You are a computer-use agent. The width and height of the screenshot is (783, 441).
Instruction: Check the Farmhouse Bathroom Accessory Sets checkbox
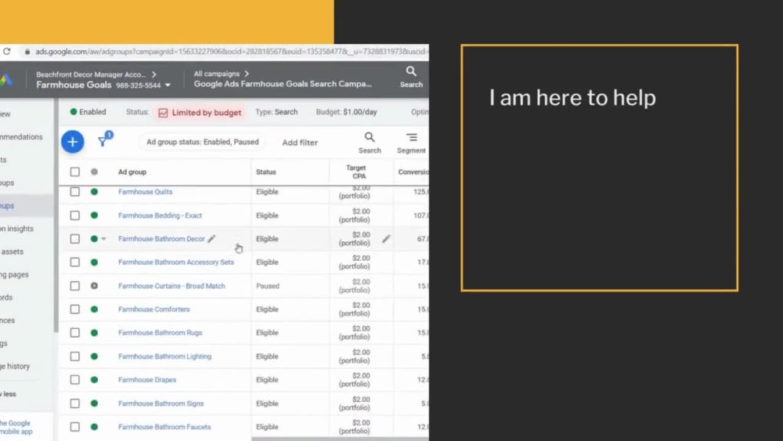pyautogui.click(x=75, y=262)
